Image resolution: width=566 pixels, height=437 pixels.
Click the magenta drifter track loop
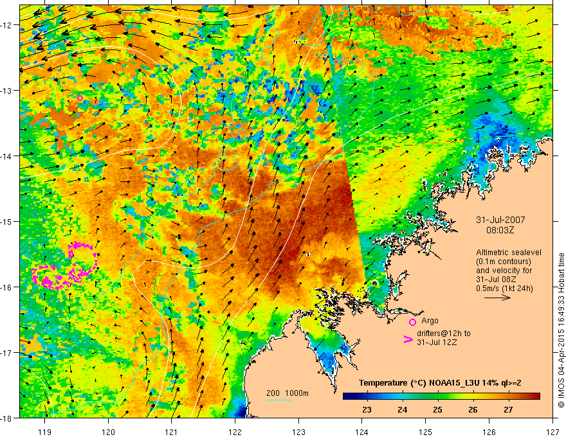pos(65,266)
